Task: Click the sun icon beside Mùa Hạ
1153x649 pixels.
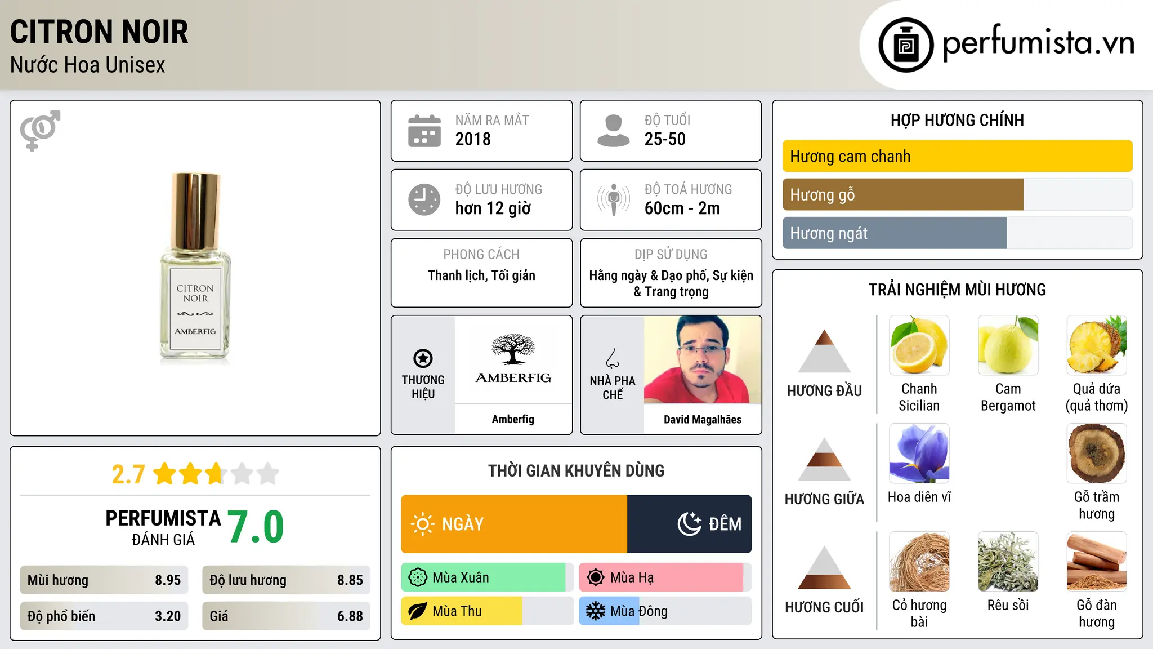Action: [596, 577]
